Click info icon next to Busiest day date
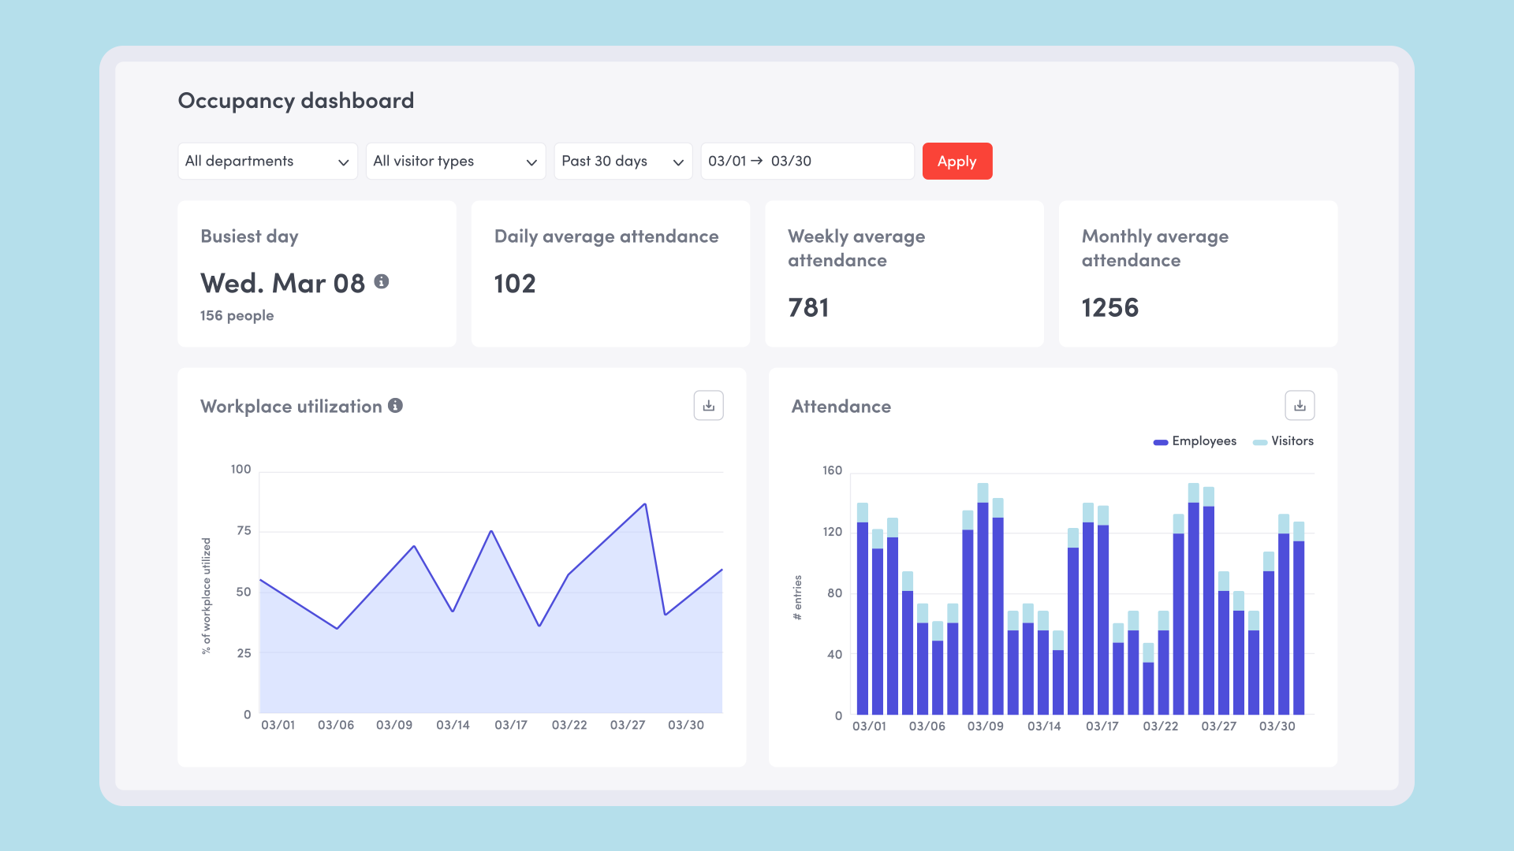Screen dimensions: 1514x851 382,281
